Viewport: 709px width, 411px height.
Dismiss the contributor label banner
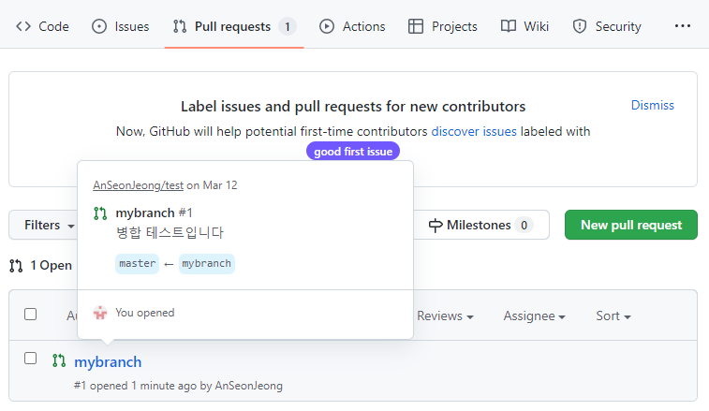652,105
